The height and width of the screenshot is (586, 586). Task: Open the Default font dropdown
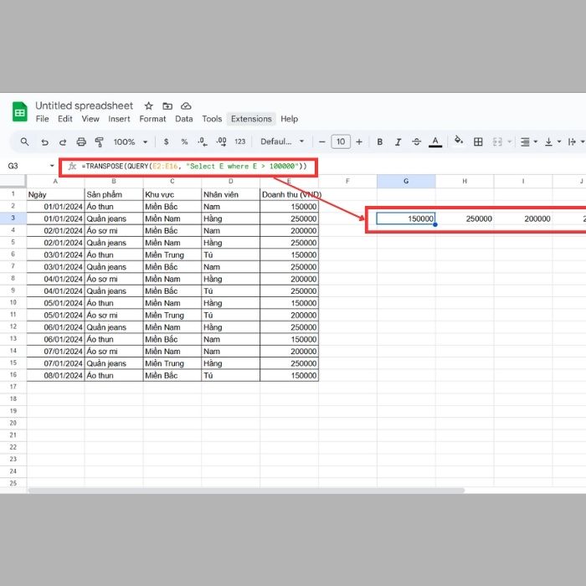(x=282, y=141)
